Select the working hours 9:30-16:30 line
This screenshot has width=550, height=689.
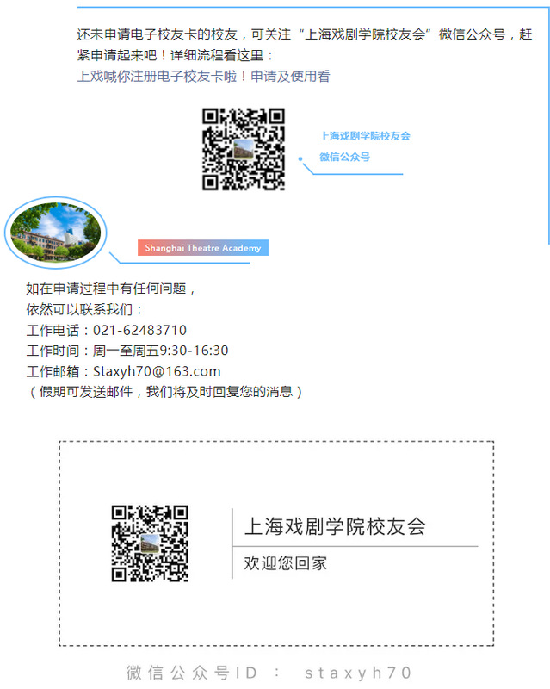tap(127, 351)
